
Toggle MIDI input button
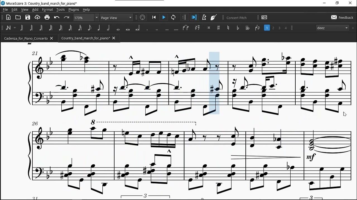143,17
